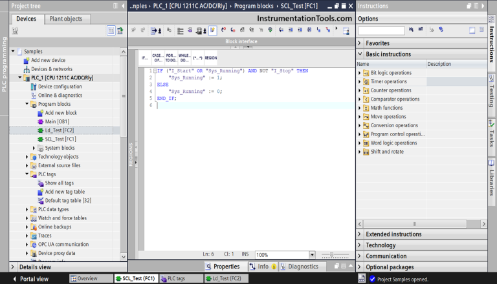Viewport: 497px width, 284px height.
Task: Open Device configuration under PLC_1
Action: click(x=60, y=86)
